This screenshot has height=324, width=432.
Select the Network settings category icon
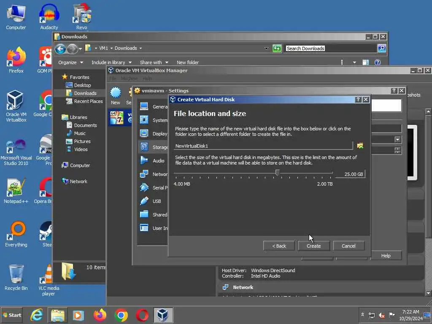tap(144, 174)
